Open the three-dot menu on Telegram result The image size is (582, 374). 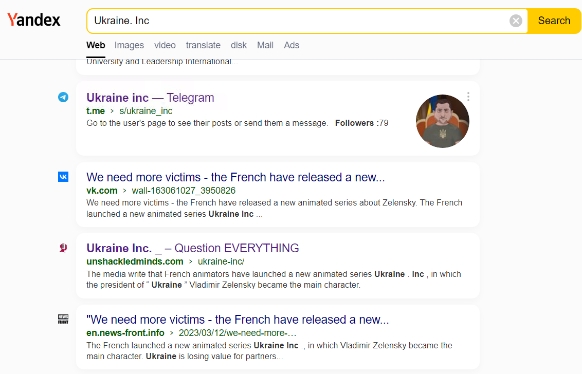point(468,97)
